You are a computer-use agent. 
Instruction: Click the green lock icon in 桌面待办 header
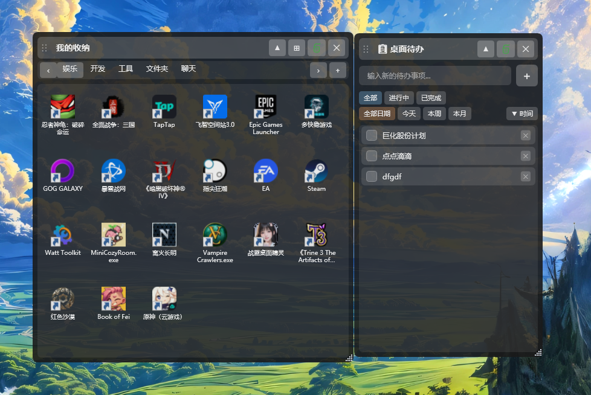506,49
